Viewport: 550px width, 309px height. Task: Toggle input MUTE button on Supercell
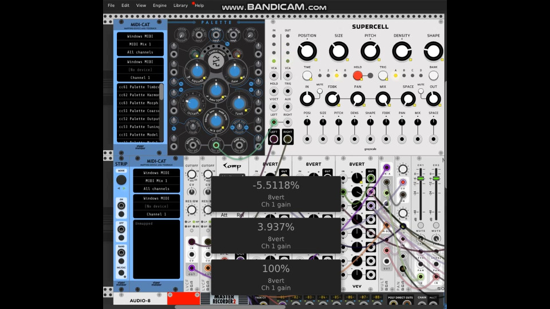click(320, 91)
